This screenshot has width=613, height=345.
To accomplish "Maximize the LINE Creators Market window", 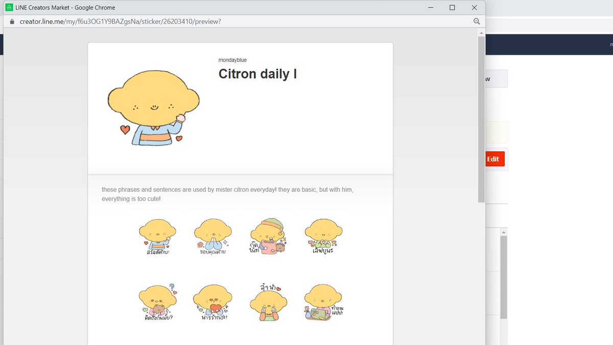I will 452,8.
